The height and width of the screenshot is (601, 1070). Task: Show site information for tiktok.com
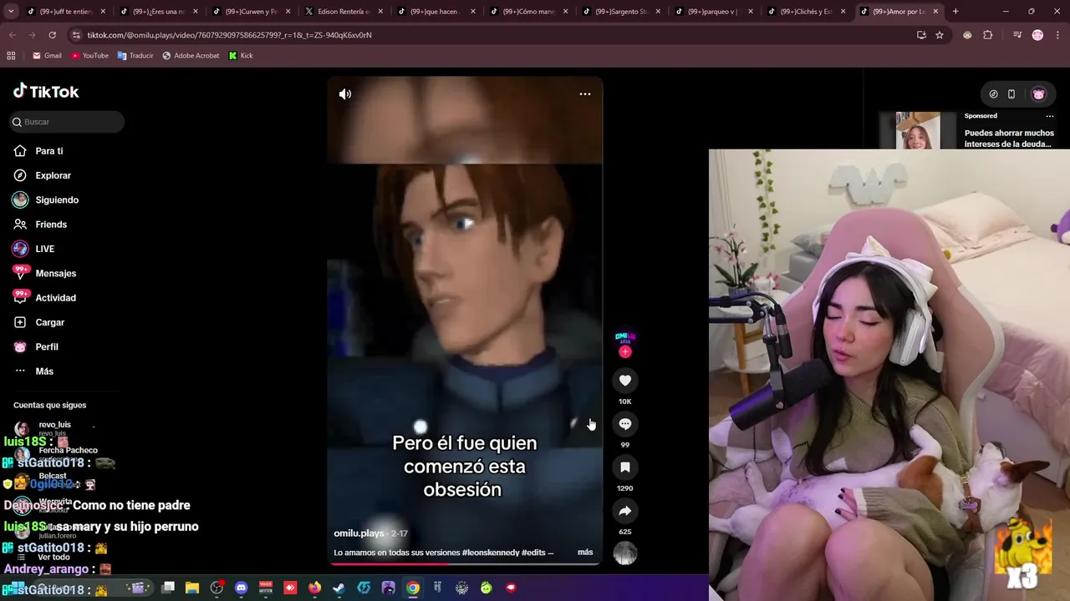[x=76, y=35]
